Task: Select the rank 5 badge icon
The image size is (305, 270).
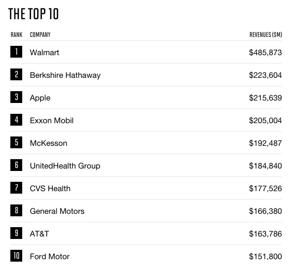Action: (x=16, y=142)
